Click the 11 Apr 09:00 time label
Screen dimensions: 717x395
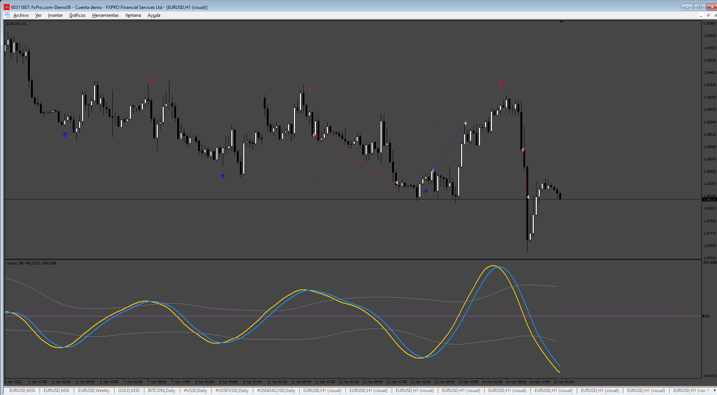coord(301,382)
